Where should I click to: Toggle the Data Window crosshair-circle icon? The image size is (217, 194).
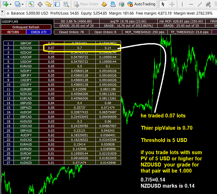40,4
